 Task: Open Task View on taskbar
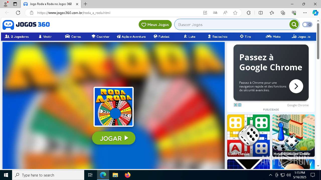(90, 175)
